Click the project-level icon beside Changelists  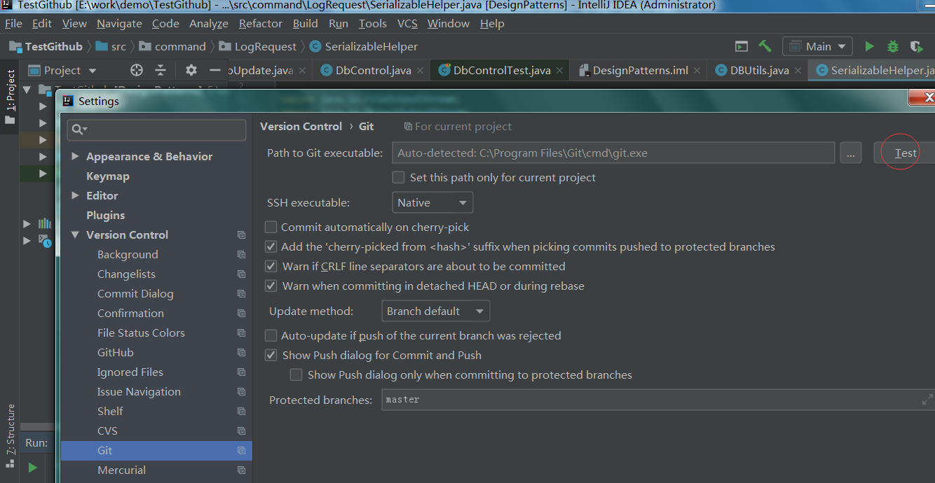pyautogui.click(x=241, y=274)
